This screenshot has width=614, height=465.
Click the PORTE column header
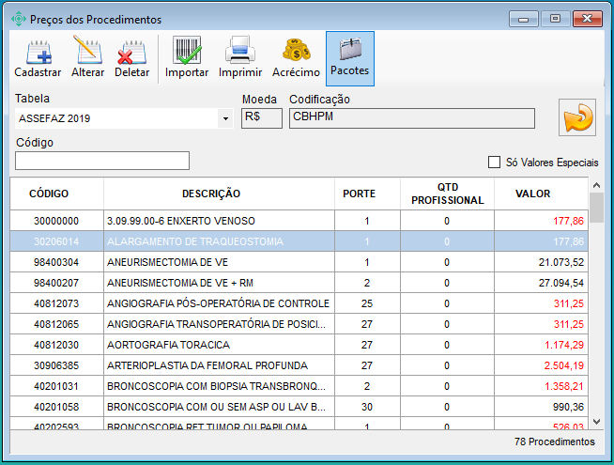coord(359,194)
